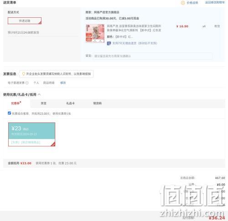Uncheck the 优惠组合推荐 checkbox
Screen dimensions: 228x221
(x=9, y=113)
